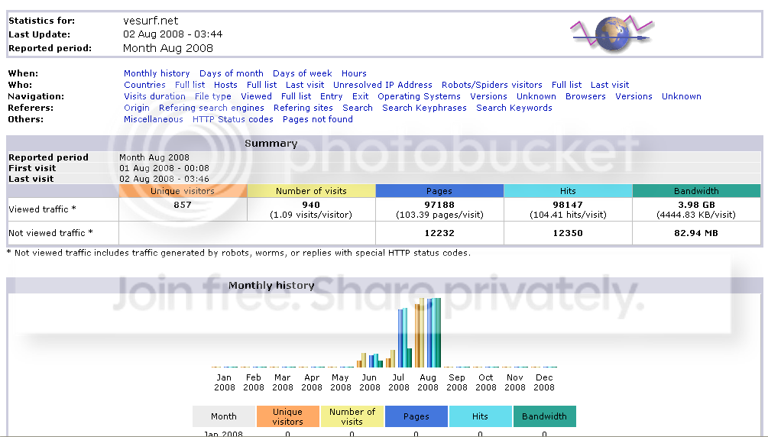768x437 pixels.
Task: Select not viewed pages '12232'
Action: [x=439, y=233]
